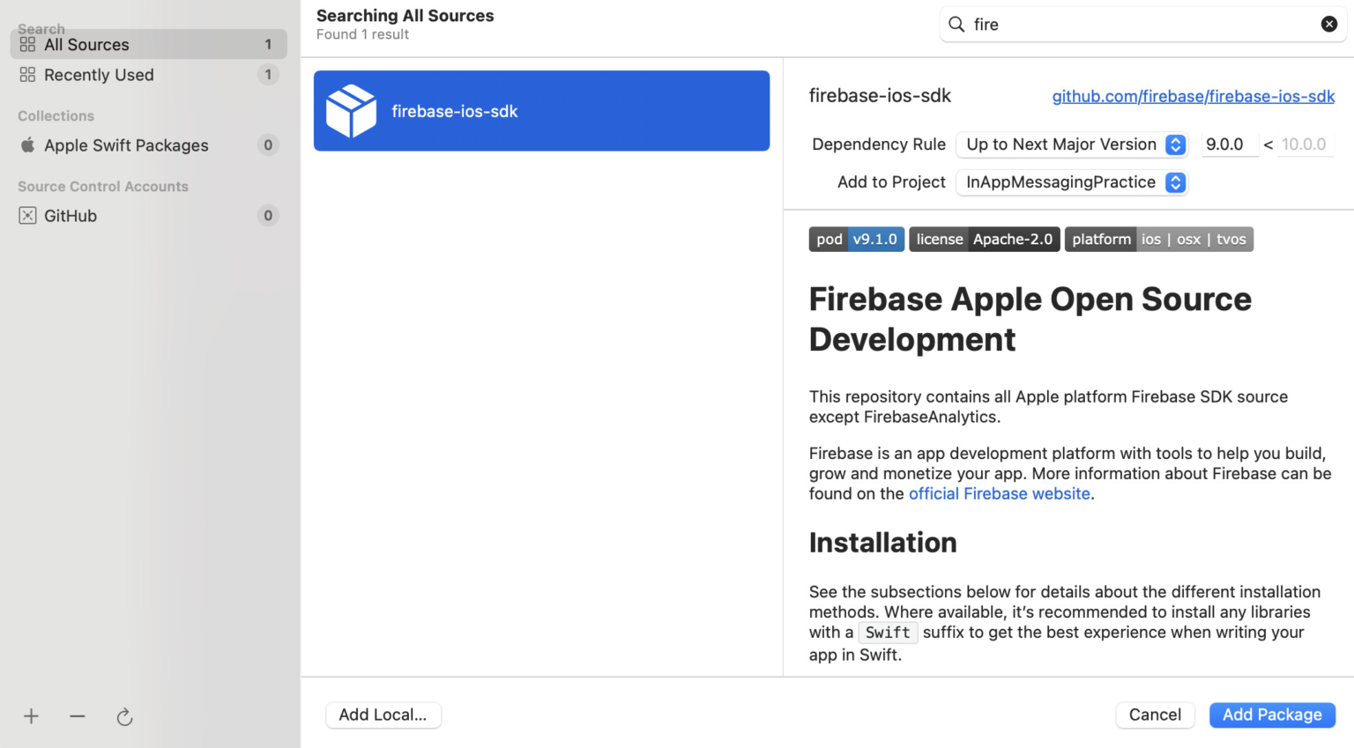Viewport: 1354px width, 748px height.
Task: Click the Cancel button
Action: click(x=1155, y=715)
